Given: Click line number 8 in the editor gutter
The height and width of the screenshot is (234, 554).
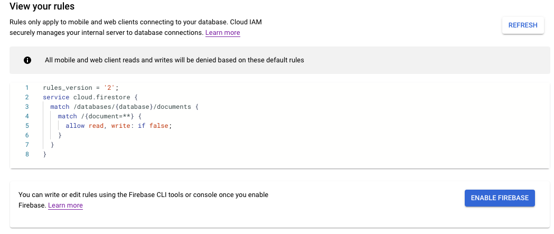Looking at the screenshot, I should click(x=26, y=154).
